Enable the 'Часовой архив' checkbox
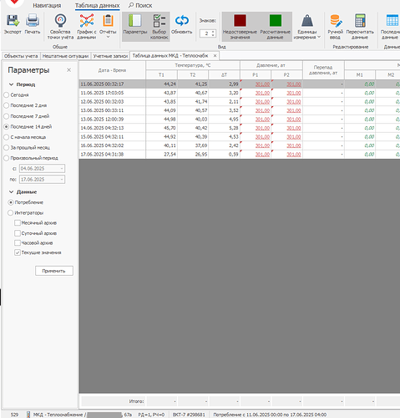Viewport: 400px width, 418px height. click(x=18, y=242)
